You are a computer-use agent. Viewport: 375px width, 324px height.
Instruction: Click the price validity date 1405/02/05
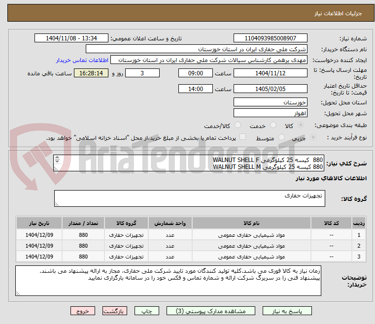tap(270, 89)
